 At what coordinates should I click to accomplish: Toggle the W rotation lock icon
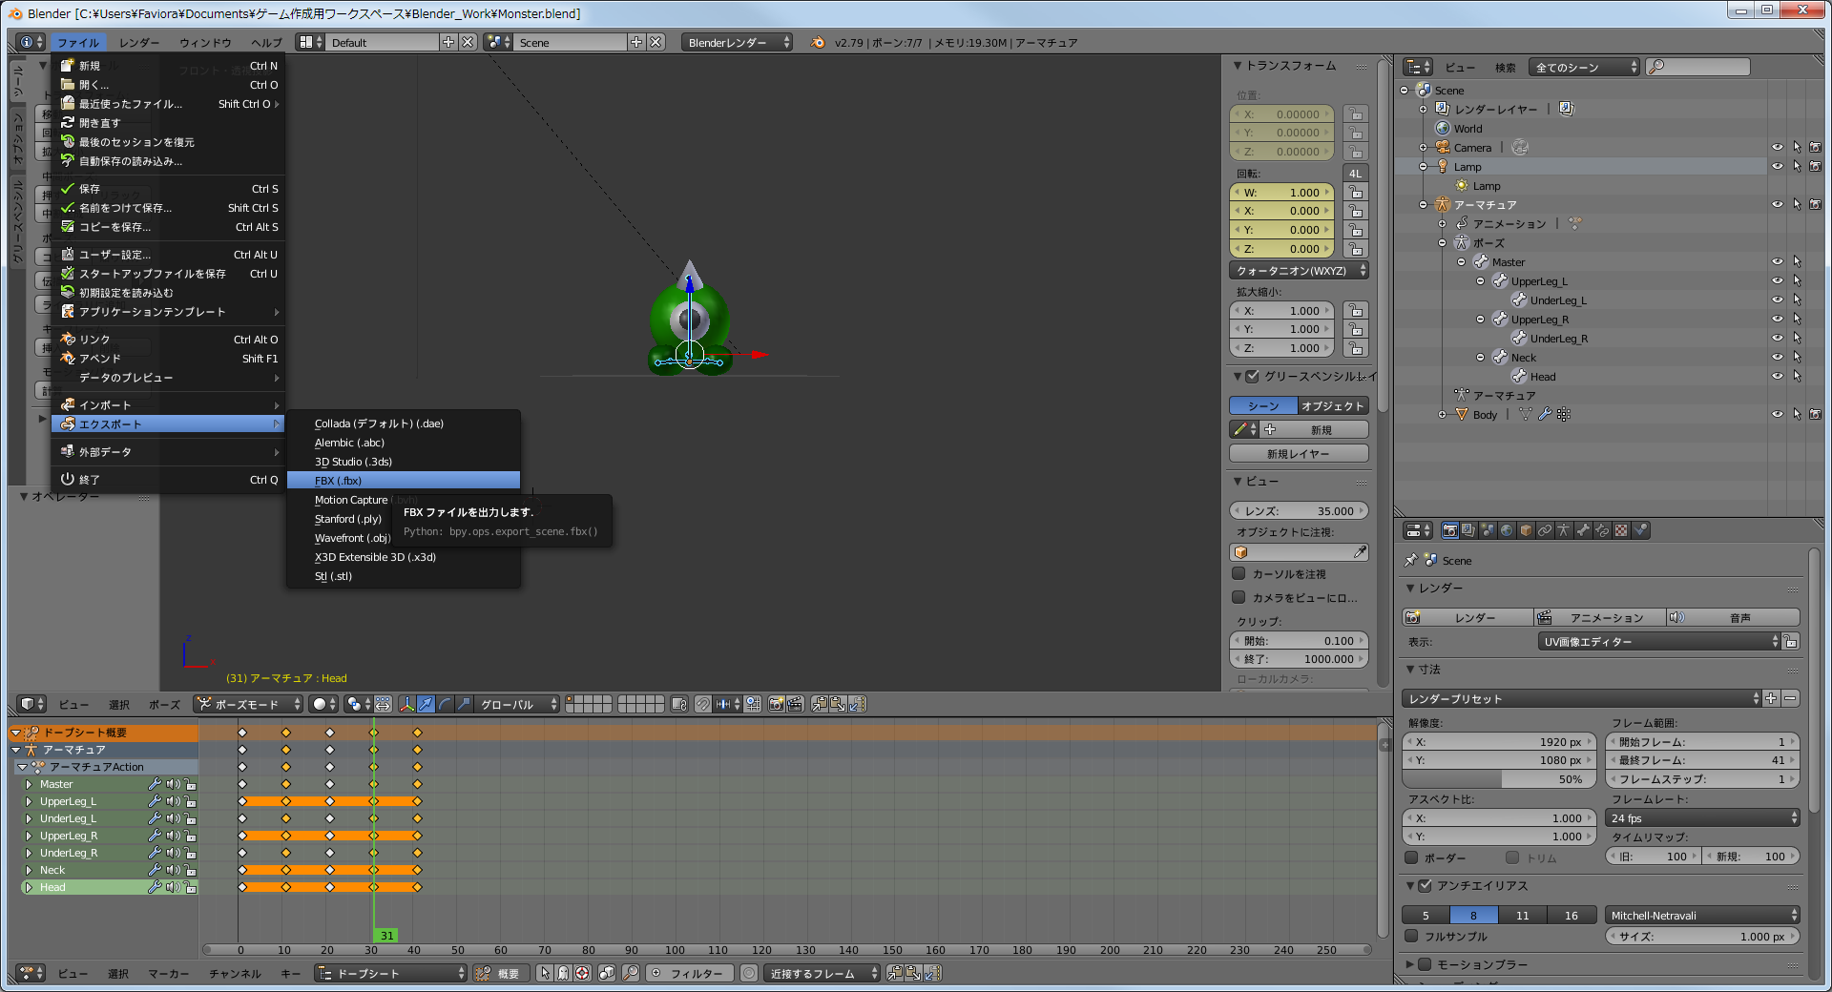(x=1355, y=192)
